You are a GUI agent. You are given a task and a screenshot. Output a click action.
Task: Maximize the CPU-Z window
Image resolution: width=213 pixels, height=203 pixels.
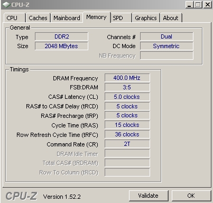point(198,5)
